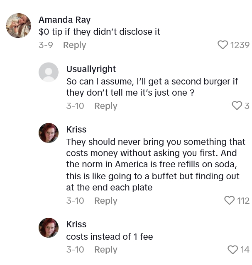The height and width of the screenshot is (265, 252).
Task: Like Kriss's comment about free refills
Action: pyautogui.click(x=229, y=201)
